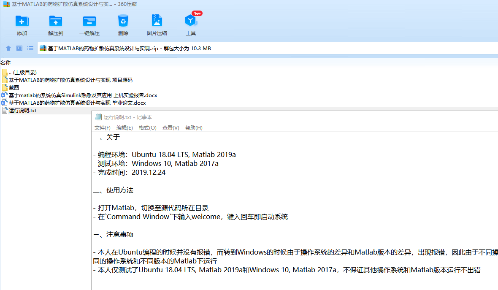This screenshot has width=498, height=290.
Task: Click folder icon of .. (上级目录)
Action: pyautogui.click(x=5, y=73)
